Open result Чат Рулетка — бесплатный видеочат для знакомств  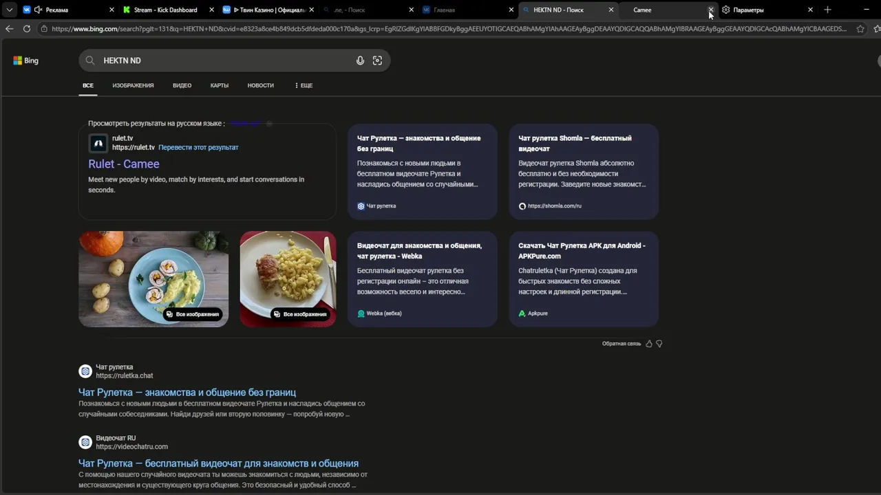[218, 463]
